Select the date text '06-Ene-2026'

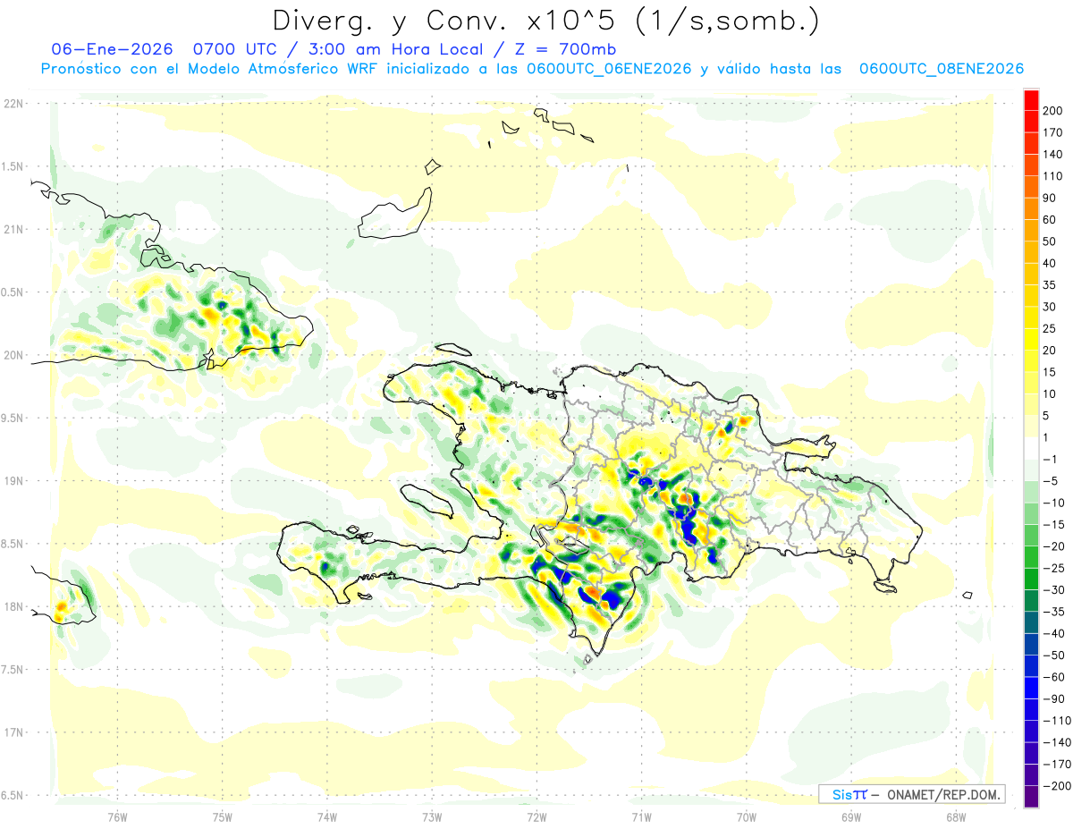(112, 49)
